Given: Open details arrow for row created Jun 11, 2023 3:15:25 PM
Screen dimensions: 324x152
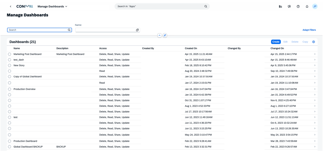Looking at the screenshot, I should point(315,128).
